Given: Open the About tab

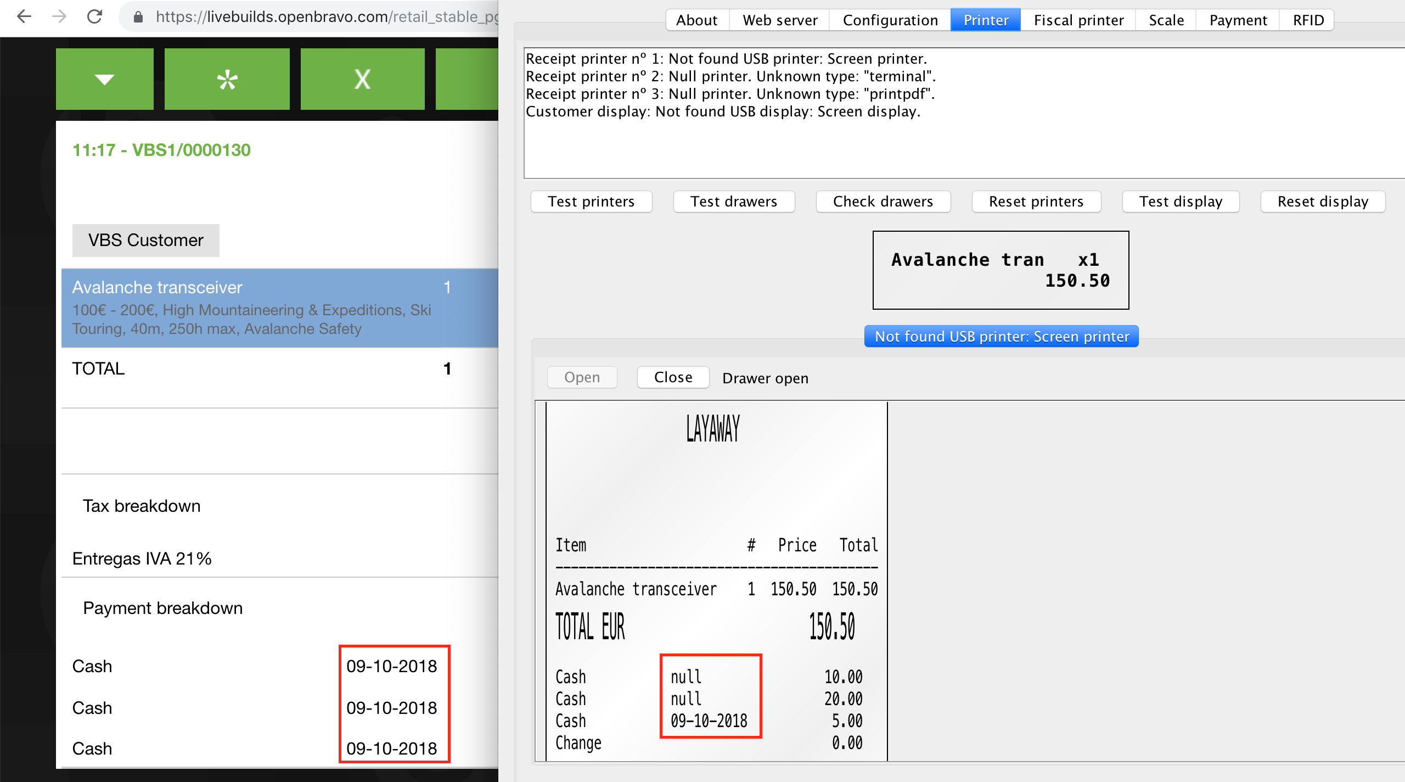Looking at the screenshot, I should click(x=696, y=20).
